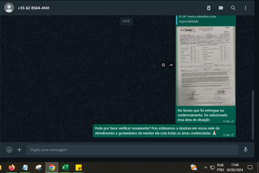Open the three-dot chat options menu

click(x=246, y=8)
